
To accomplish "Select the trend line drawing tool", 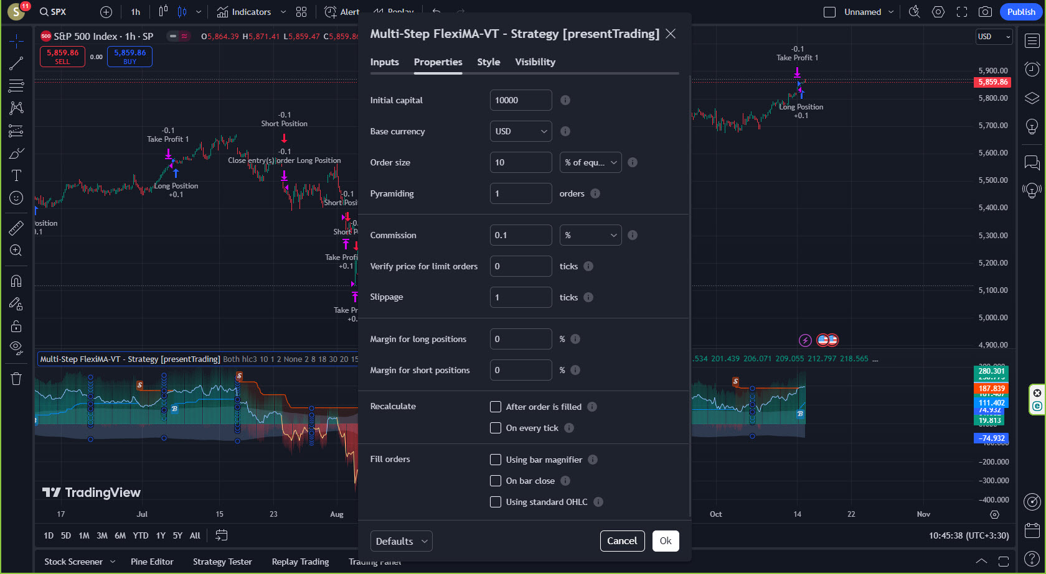I will (x=16, y=63).
